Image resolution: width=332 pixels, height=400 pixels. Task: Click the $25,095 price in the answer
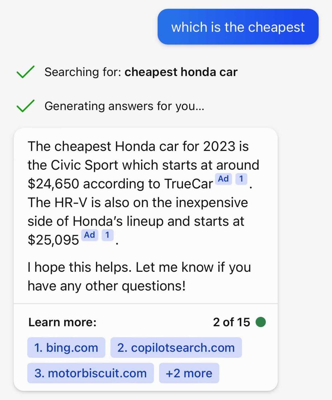point(53,240)
